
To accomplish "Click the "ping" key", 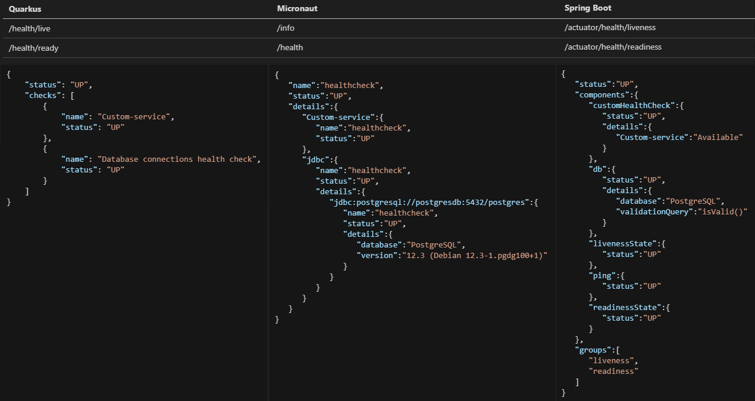I will pos(602,275).
